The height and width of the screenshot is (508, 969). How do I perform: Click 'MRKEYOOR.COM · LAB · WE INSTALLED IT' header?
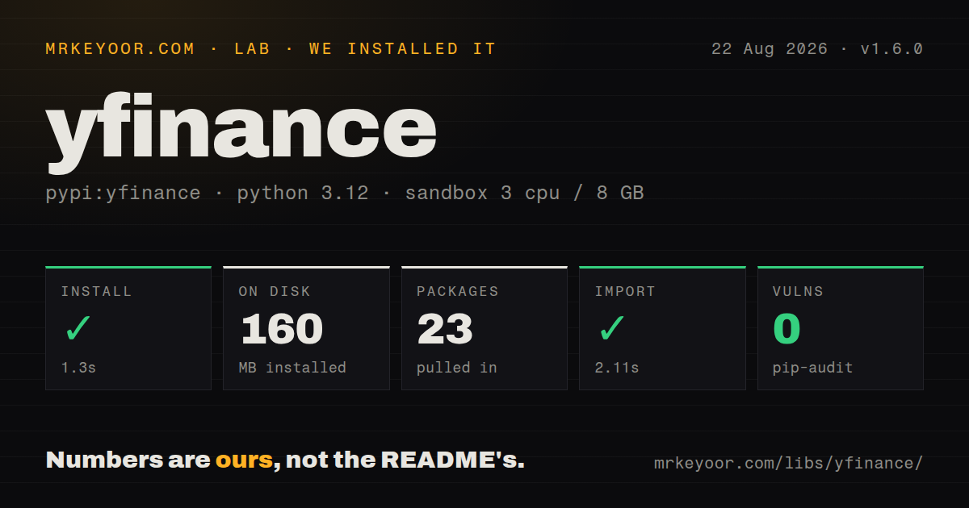[271, 49]
